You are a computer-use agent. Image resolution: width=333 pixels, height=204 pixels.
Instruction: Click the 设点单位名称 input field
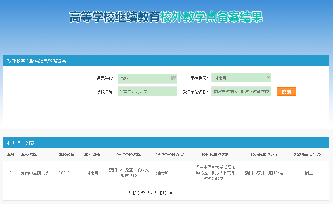point(241,92)
